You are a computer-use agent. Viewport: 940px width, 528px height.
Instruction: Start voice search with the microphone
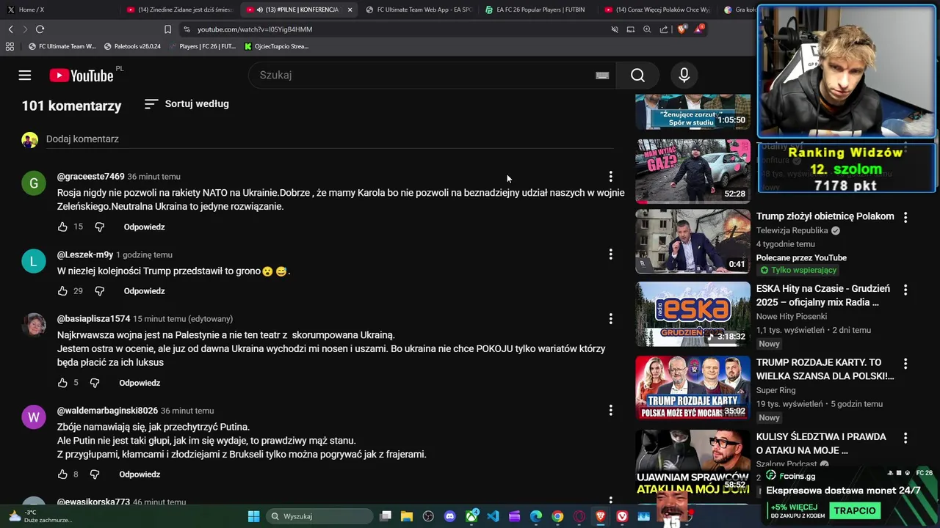point(684,75)
